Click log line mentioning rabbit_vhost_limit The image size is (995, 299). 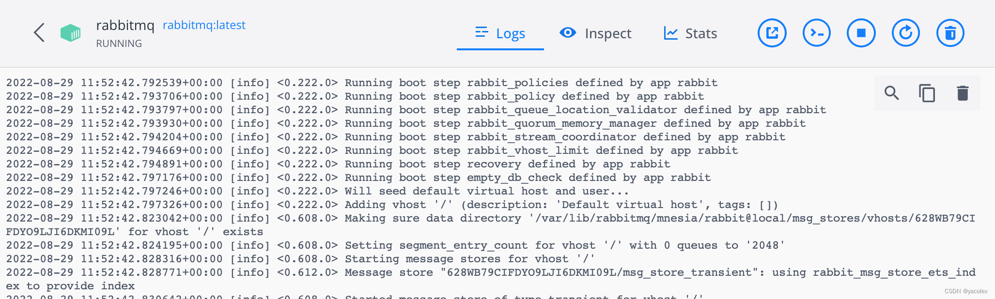point(372,150)
